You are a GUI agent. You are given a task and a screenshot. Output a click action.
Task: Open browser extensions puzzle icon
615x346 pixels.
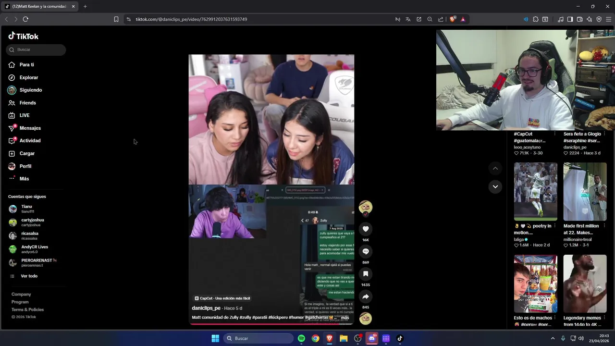click(536, 19)
